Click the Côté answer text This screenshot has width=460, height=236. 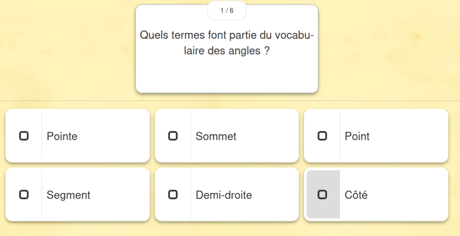[356, 195]
